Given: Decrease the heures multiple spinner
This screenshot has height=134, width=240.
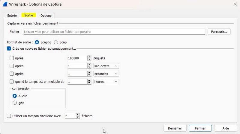Looking at the screenshot, I should click(x=89, y=83).
